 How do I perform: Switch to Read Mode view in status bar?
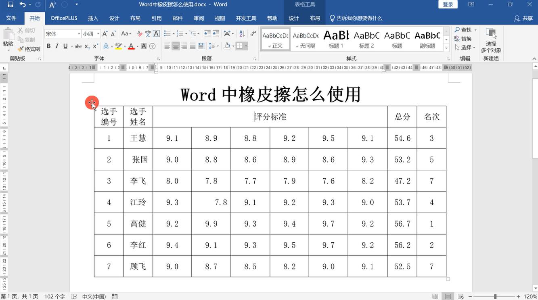[x=435, y=296]
